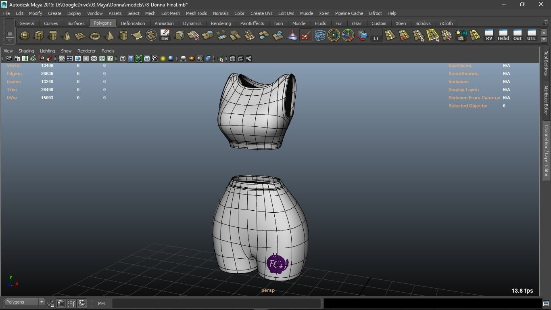Open the Edit Mesh menu
551x310 pixels.
tap(171, 13)
